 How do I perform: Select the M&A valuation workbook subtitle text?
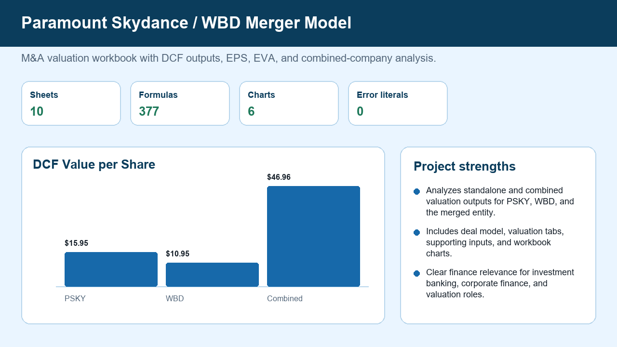(x=228, y=58)
